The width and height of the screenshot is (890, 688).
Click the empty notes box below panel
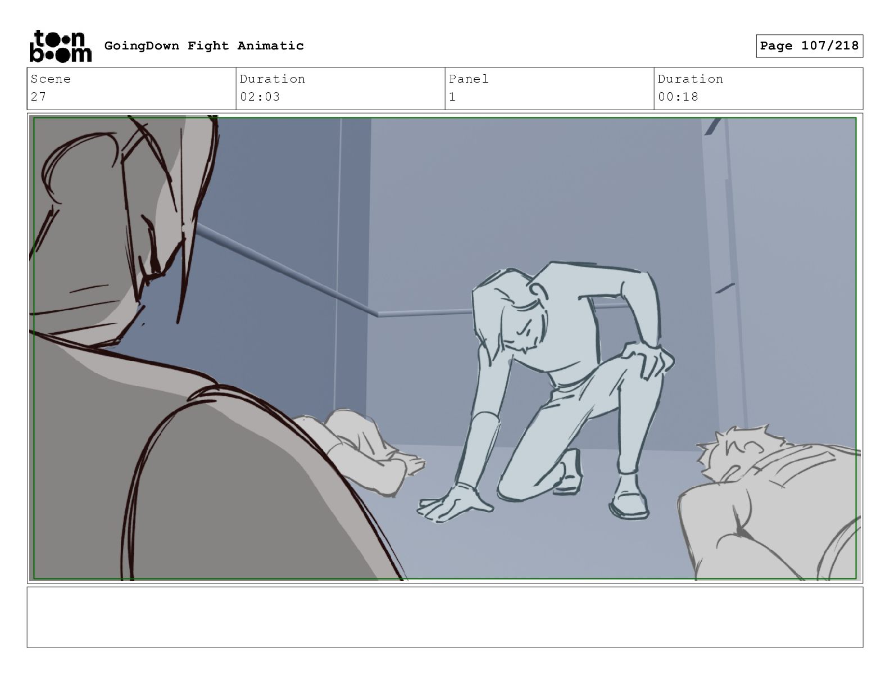[x=445, y=617]
